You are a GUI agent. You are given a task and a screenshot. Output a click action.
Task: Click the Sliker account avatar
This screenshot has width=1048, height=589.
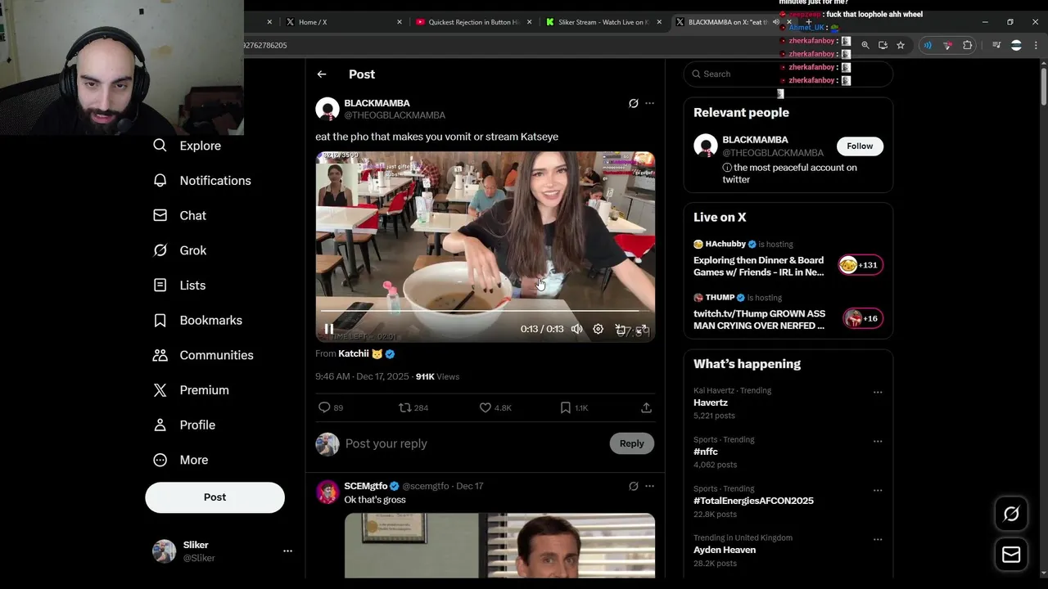tap(164, 551)
